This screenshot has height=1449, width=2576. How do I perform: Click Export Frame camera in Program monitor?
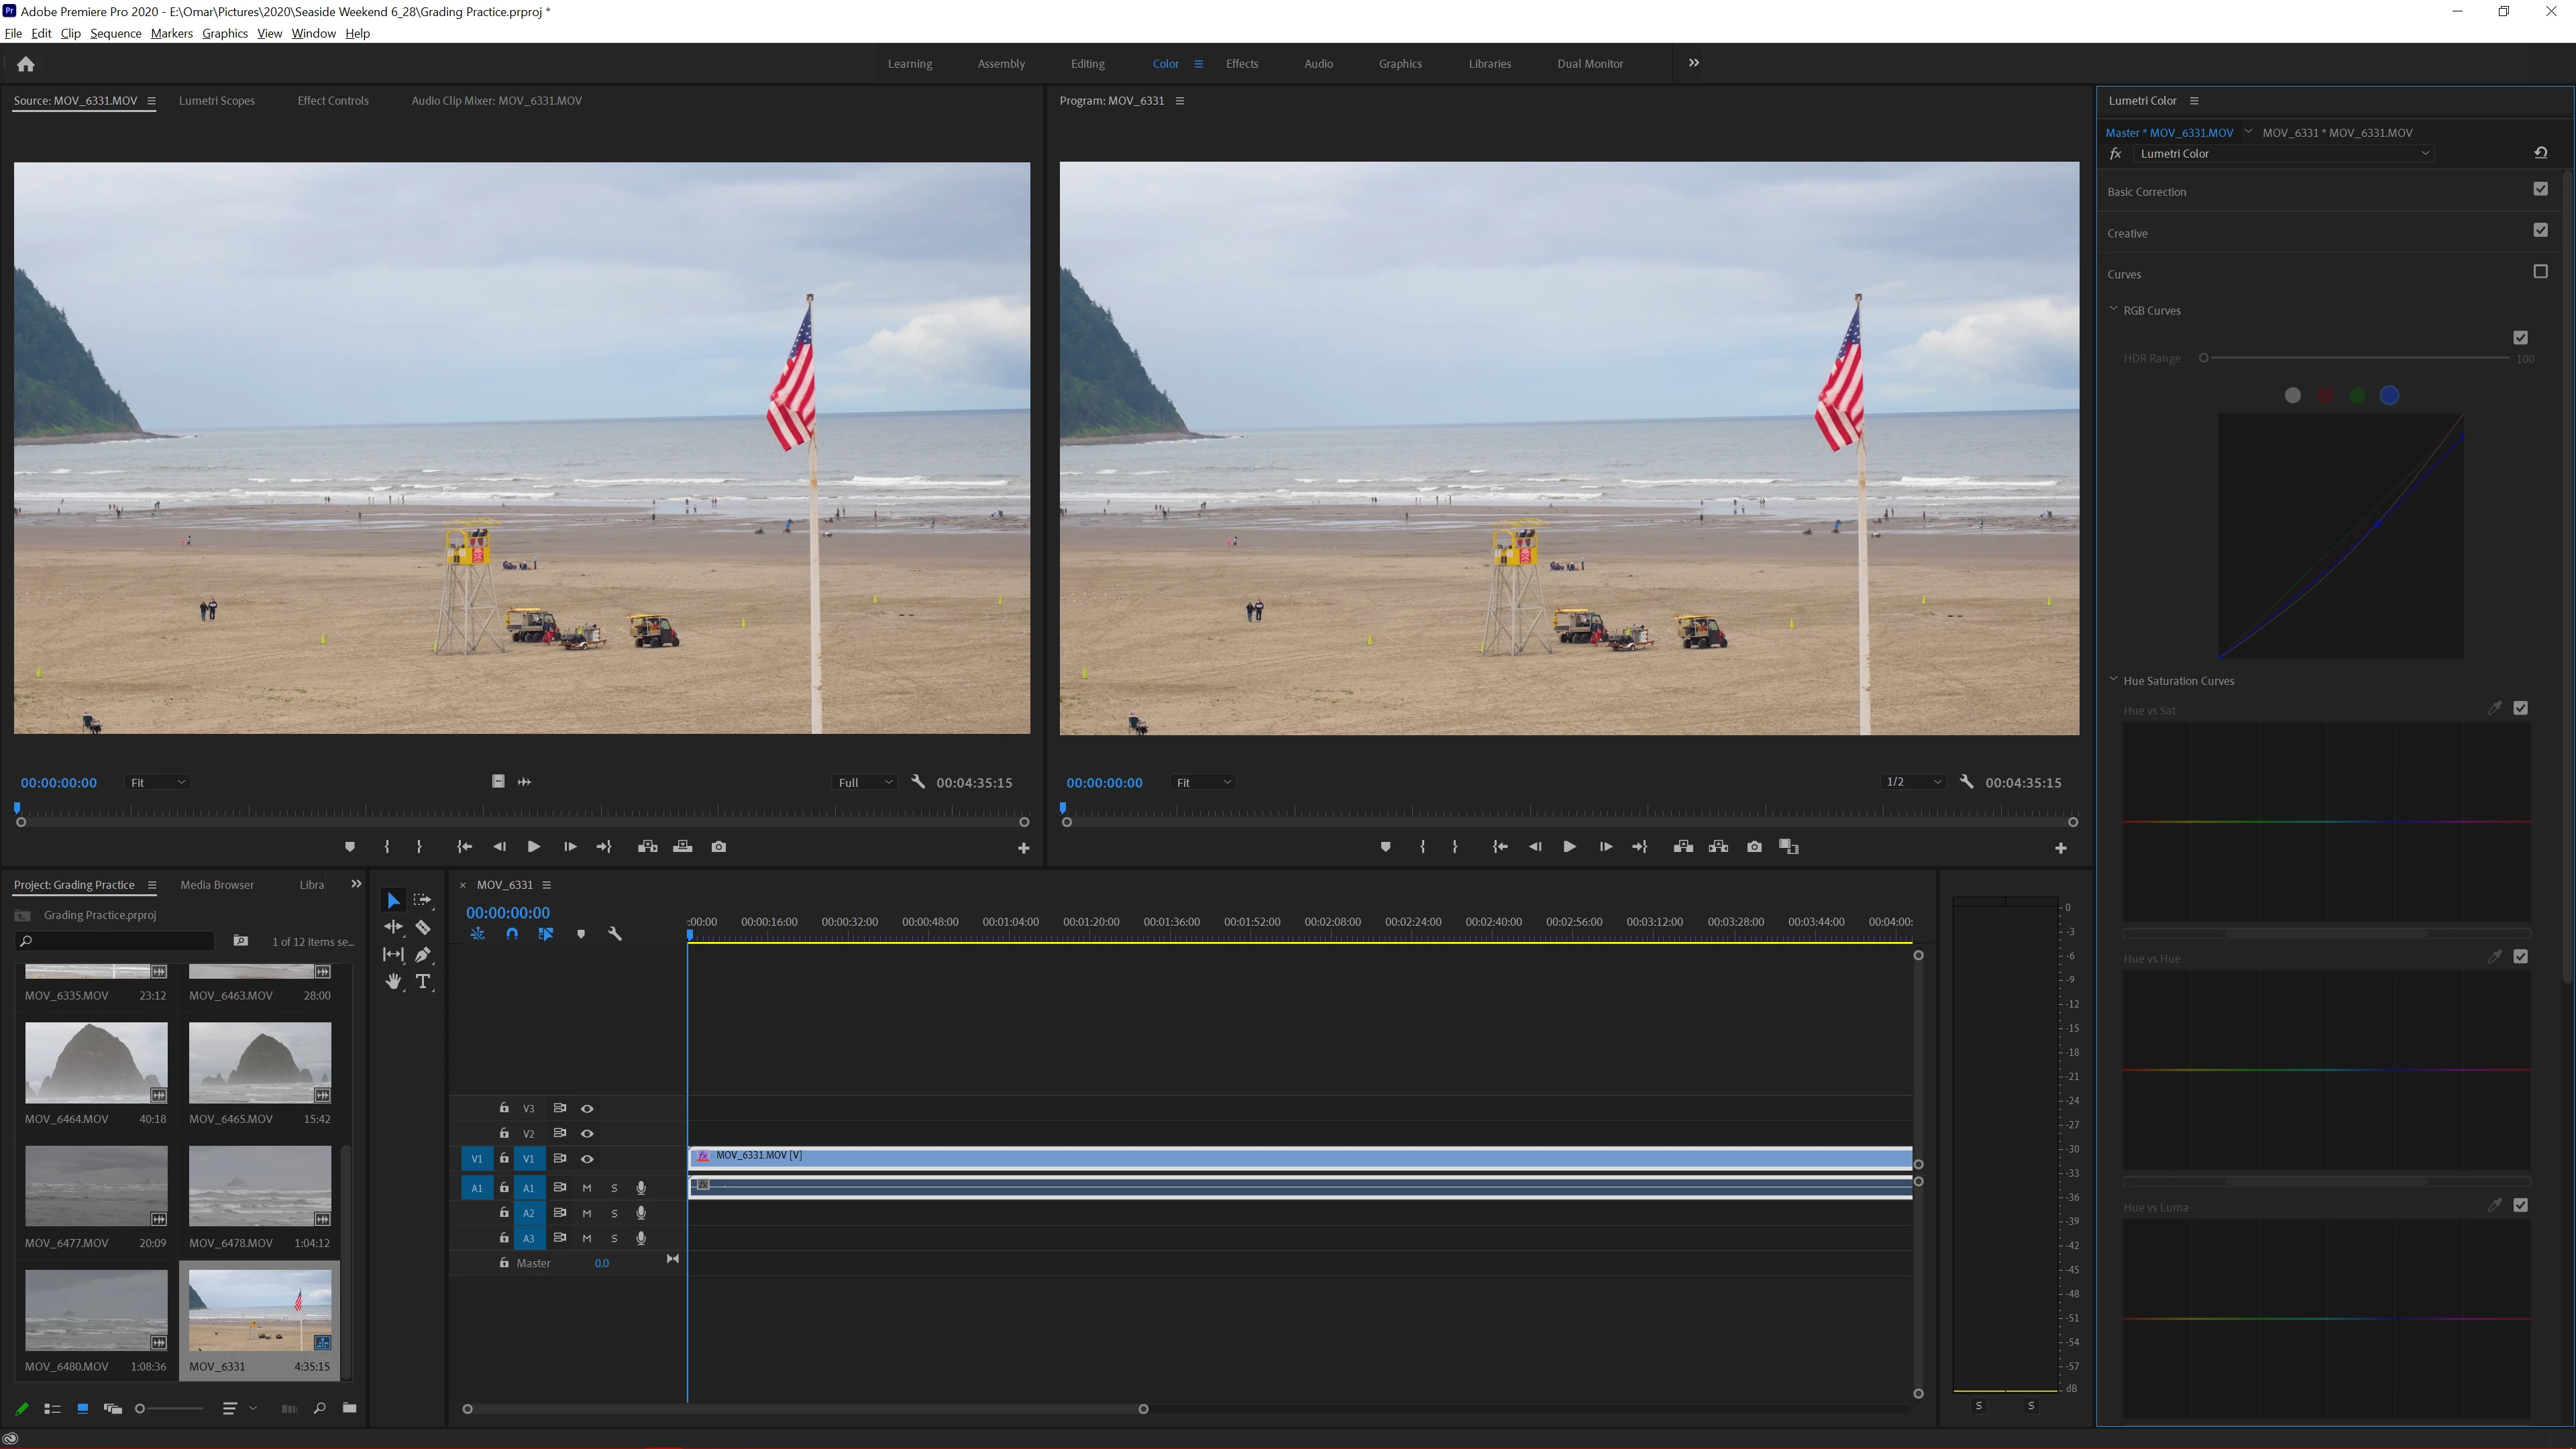[x=1754, y=847]
